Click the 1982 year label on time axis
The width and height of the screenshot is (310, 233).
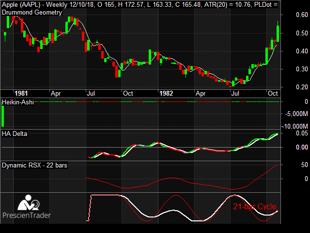pyautogui.click(x=166, y=93)
